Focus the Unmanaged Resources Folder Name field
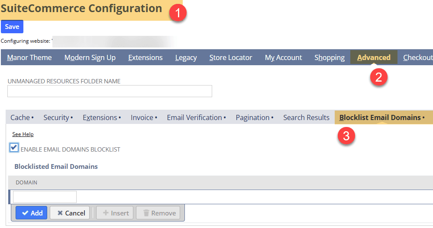 [x=110, y=91]
